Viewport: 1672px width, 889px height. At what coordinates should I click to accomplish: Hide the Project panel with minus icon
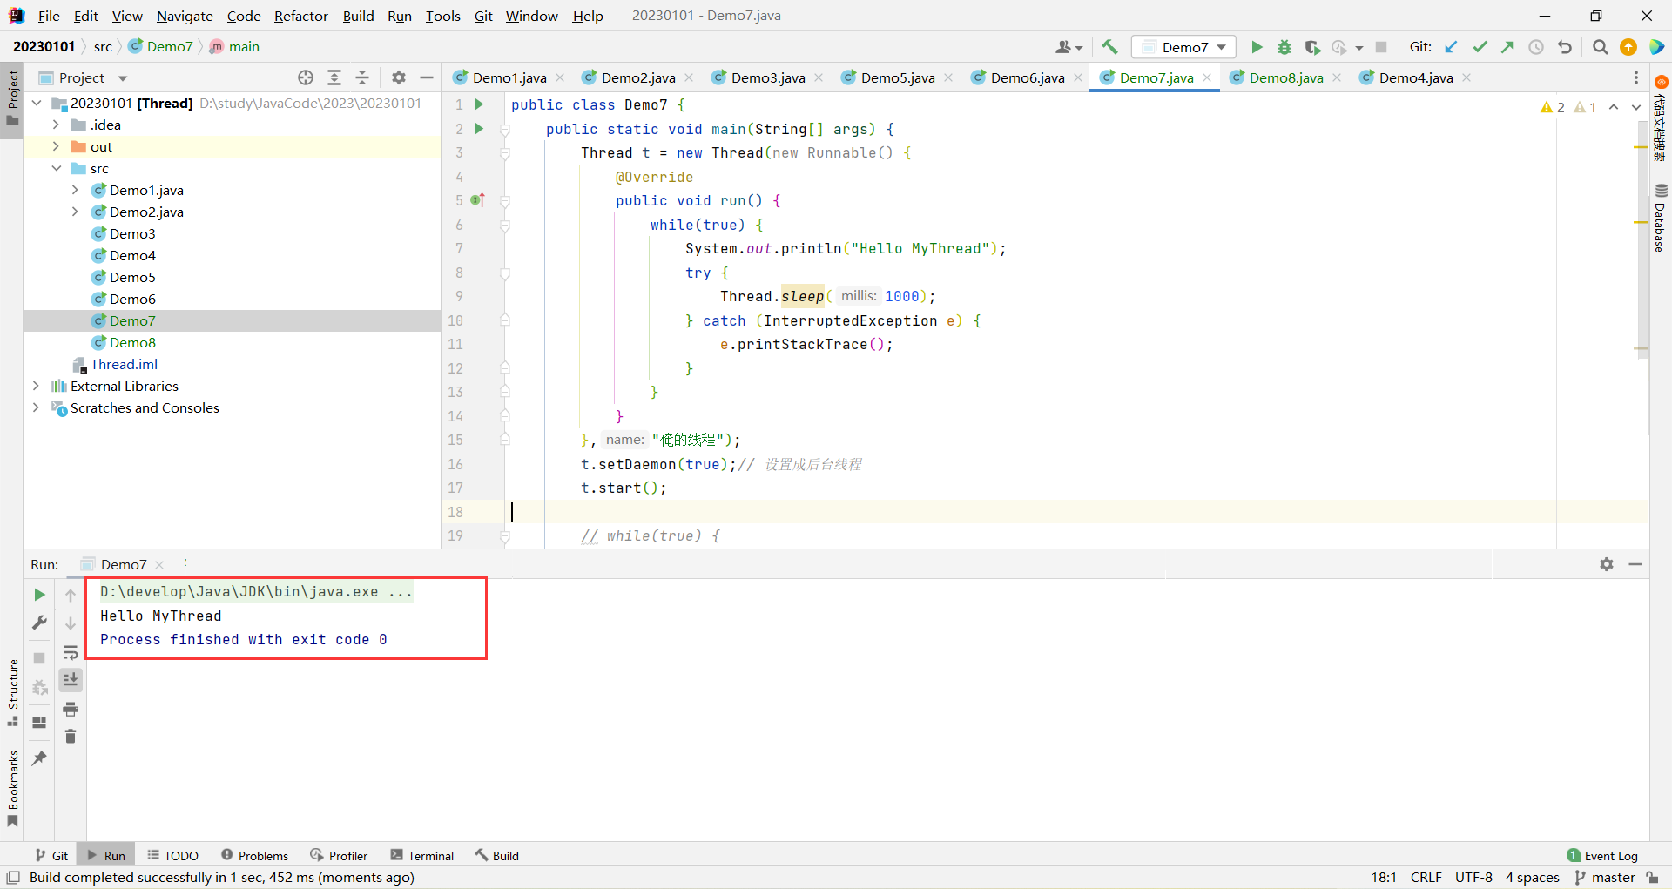tap(427, 77)
